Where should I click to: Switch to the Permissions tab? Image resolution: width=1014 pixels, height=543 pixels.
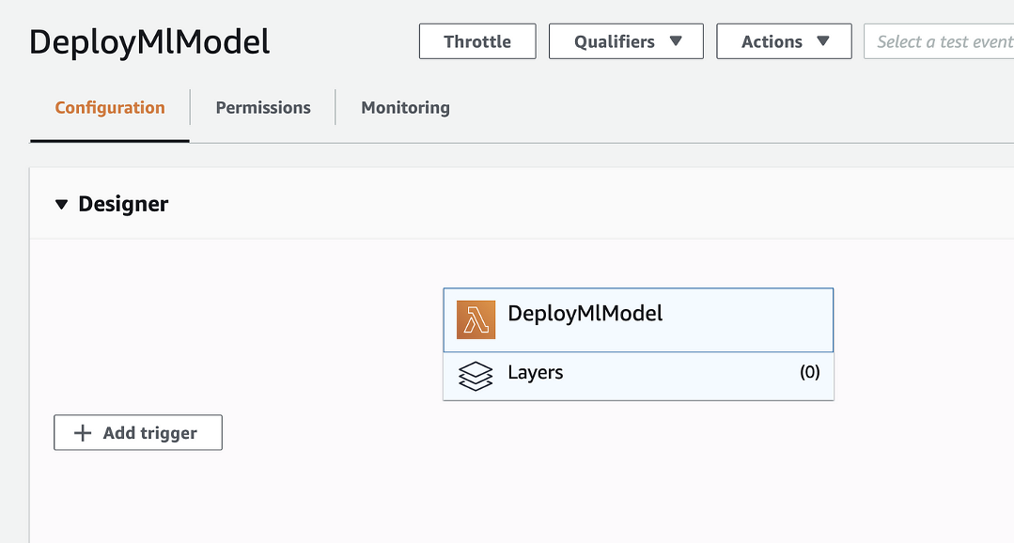tap(262, 107)
